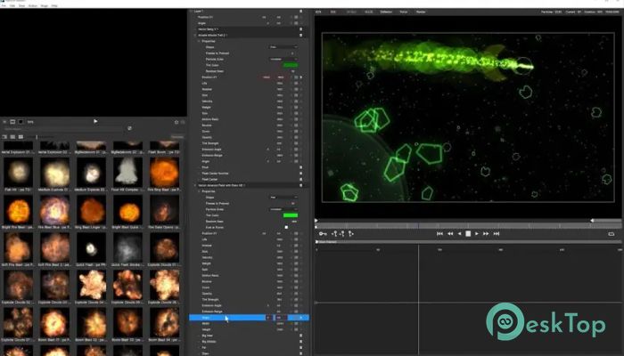The height and width of the screenshot is (356, 624).
Task: Switch library to the first view mode icon
Action: (x=4, y=137)
